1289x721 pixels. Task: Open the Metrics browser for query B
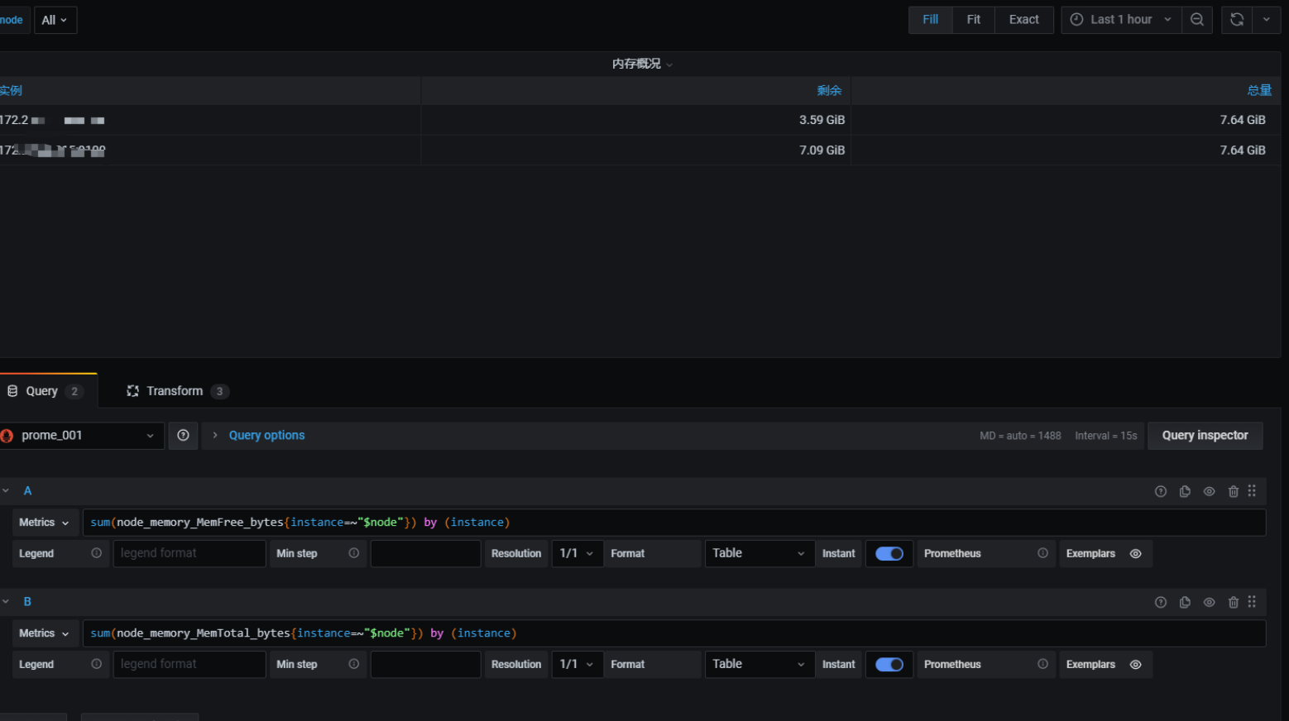(45, 633)
